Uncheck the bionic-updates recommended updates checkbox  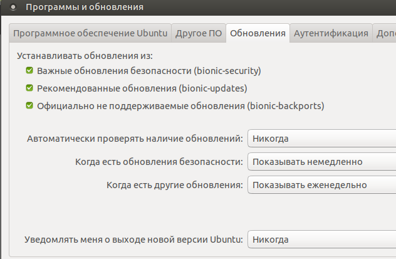(29, 88)
